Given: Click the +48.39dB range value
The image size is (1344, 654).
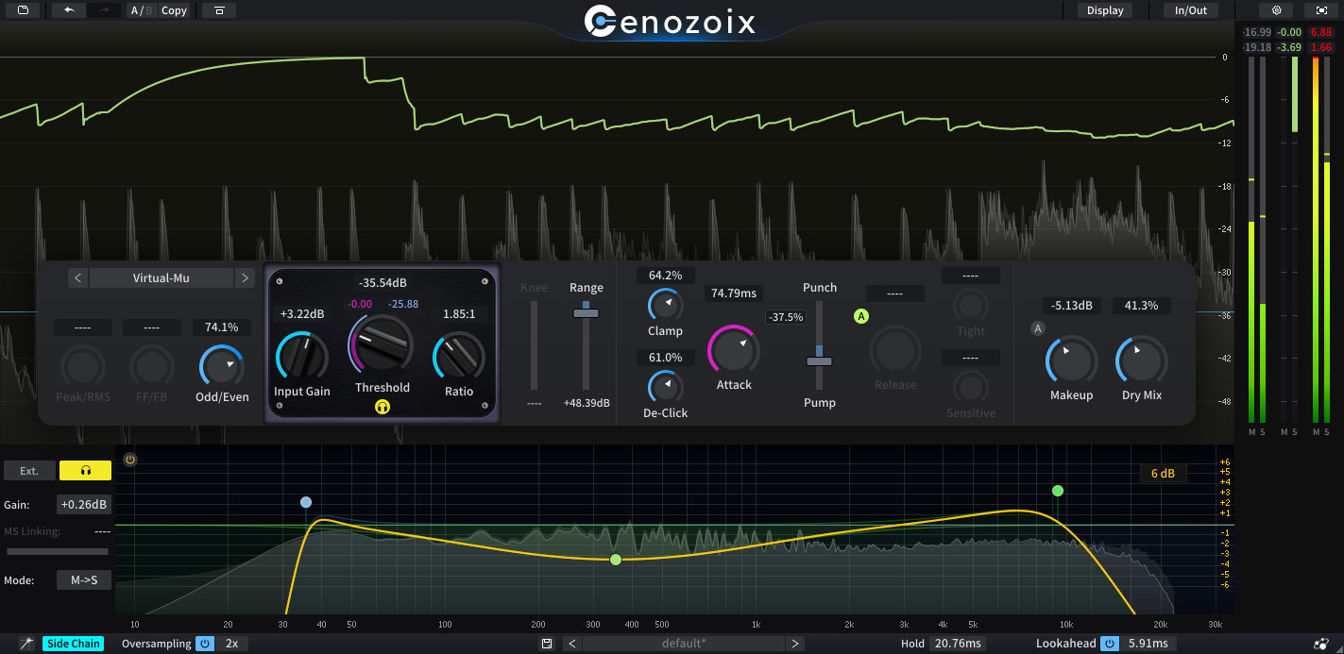Looking at the screenshot, I should (587, 403).
